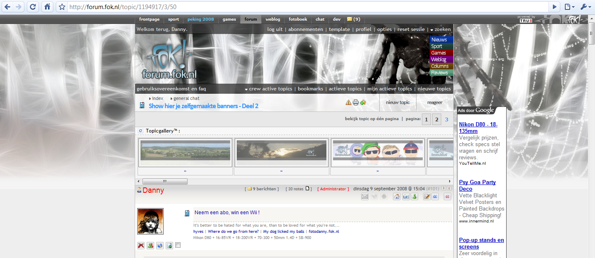Delete post with the red X icon
The height and width of the screenshot is (258, 595).
tap(141, 246)
